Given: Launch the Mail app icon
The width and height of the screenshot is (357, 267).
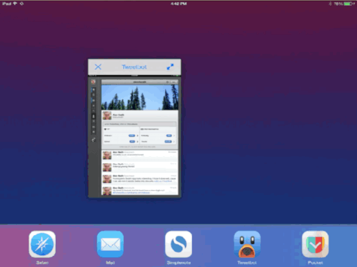Looking at the screenshot, I should [110, 244].
